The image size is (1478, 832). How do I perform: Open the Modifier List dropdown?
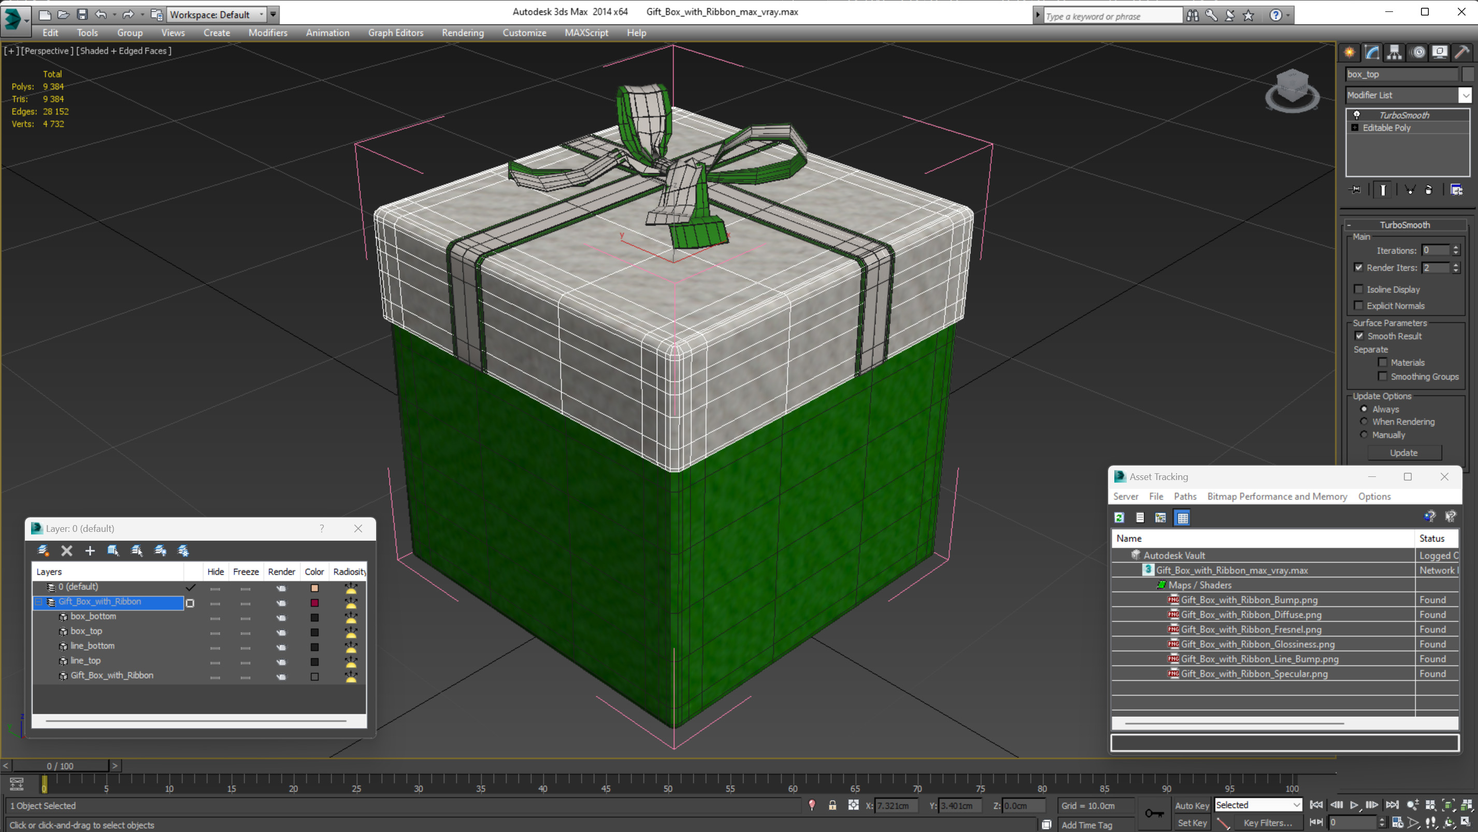[1466, 95]
